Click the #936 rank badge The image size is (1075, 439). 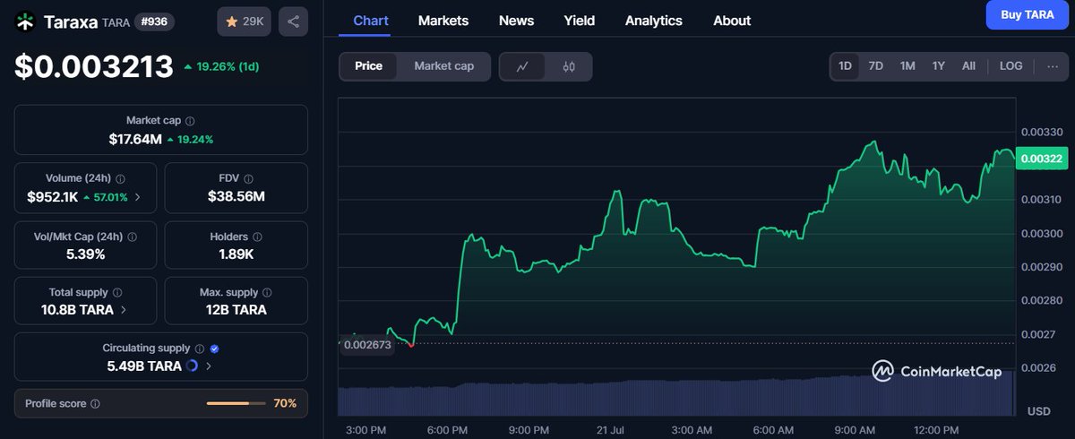coord(154,20)
